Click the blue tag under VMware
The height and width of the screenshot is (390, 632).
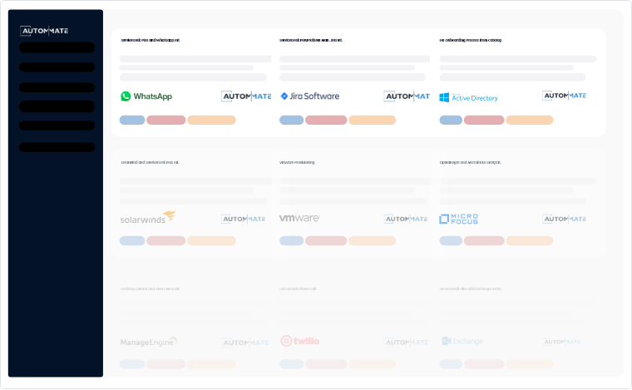point(291,241)
